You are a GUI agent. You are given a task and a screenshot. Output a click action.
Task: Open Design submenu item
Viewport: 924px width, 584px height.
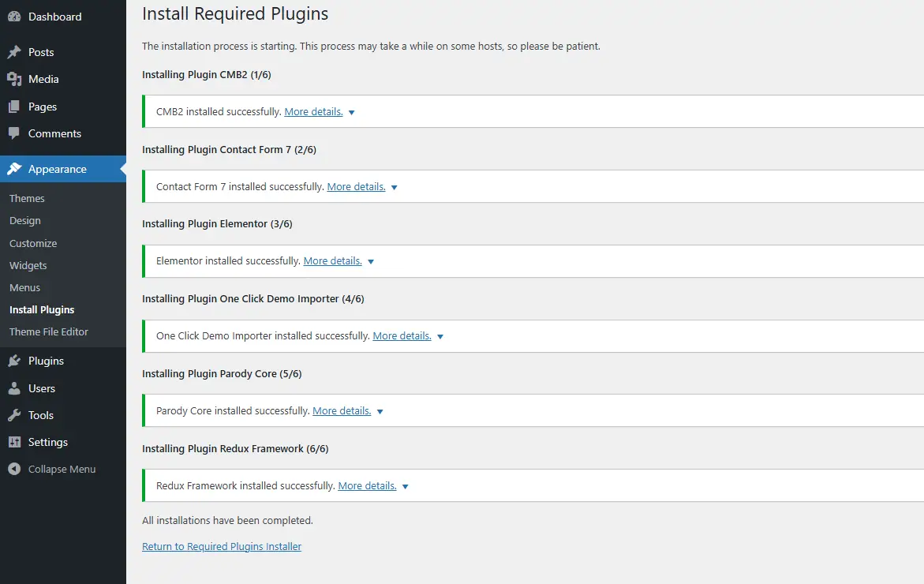pos(24,220)
